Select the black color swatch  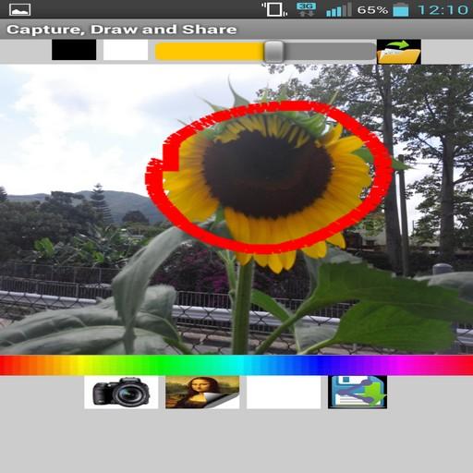[x=74, y=50]
